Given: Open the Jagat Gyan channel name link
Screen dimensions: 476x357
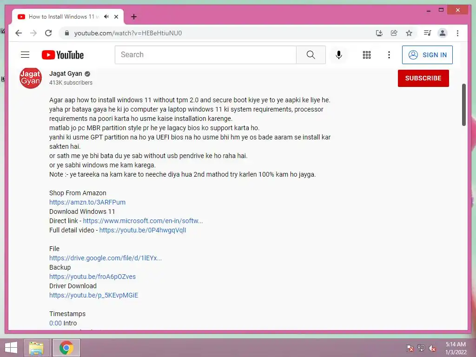Looking at the screenshot, I should [66, 73].
